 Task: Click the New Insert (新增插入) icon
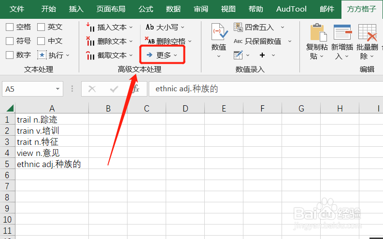[343, 32]
